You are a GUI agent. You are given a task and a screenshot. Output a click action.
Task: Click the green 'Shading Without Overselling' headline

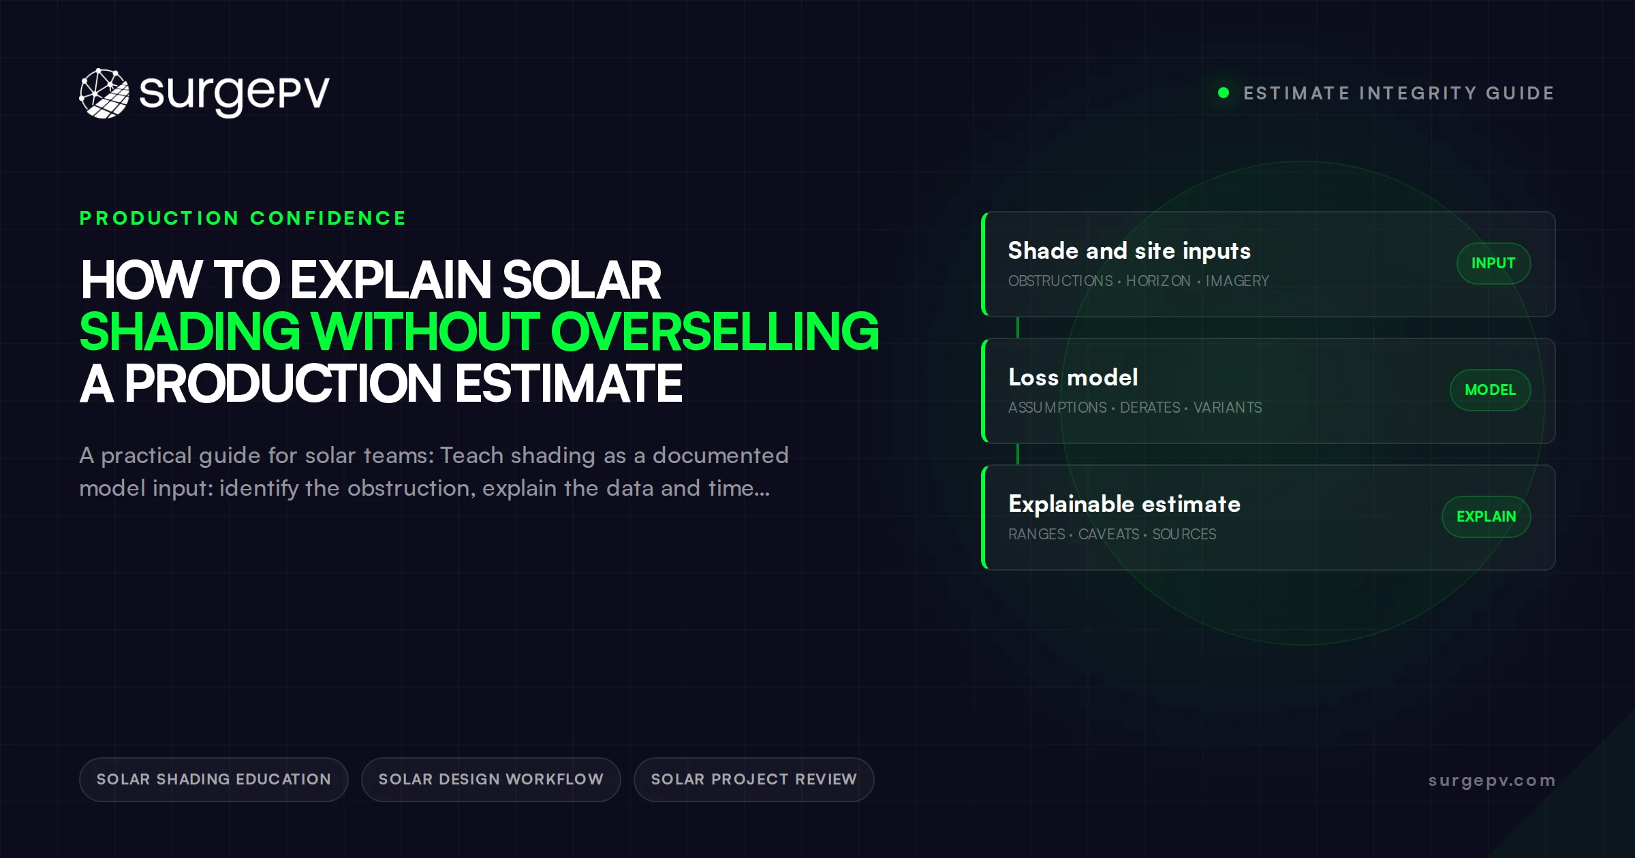pos(480,332)
